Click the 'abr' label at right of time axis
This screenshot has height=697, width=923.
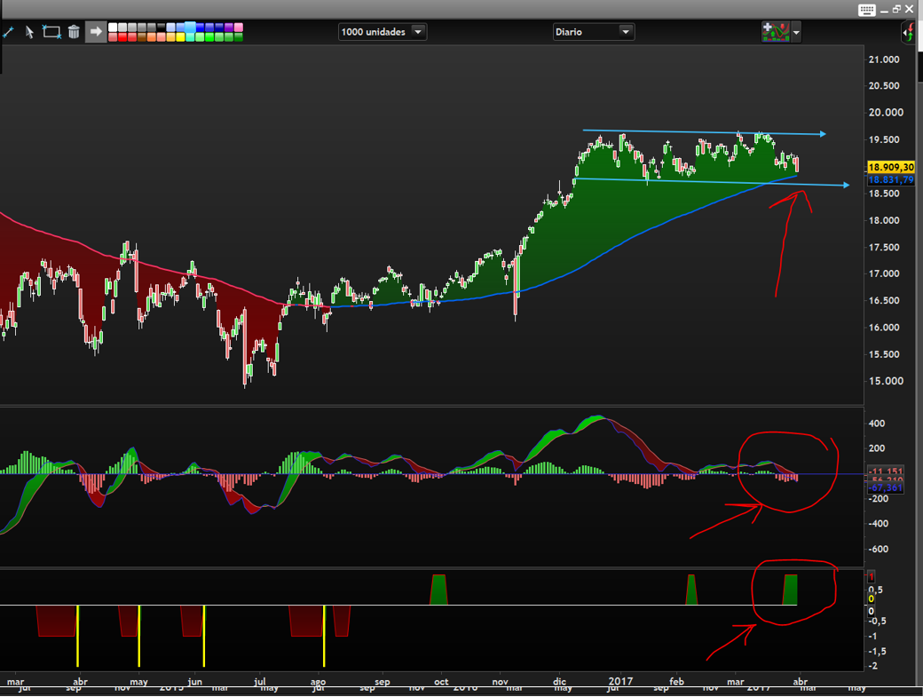click(x=800, y=681)
